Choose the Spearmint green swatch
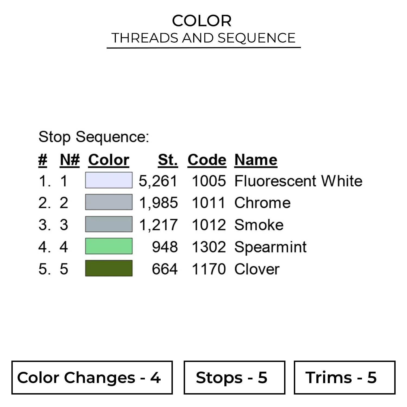 pyautogui.click(x=109, y=246)
